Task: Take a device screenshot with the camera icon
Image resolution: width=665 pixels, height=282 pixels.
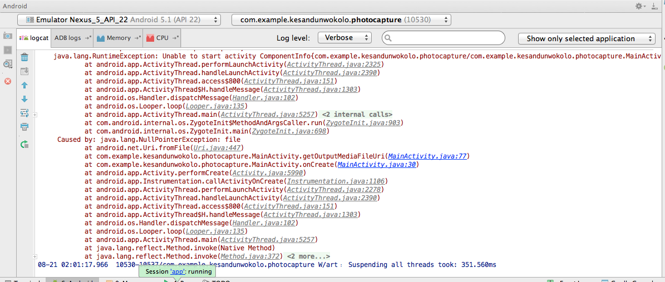Action: click(x=7, y=36)
